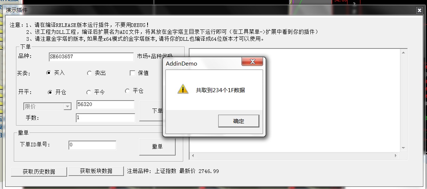
Task: Close the 演示插件 window
Action: click(419, 10)
